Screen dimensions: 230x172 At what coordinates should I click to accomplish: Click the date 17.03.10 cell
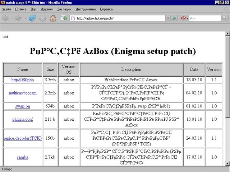[194, 157]
